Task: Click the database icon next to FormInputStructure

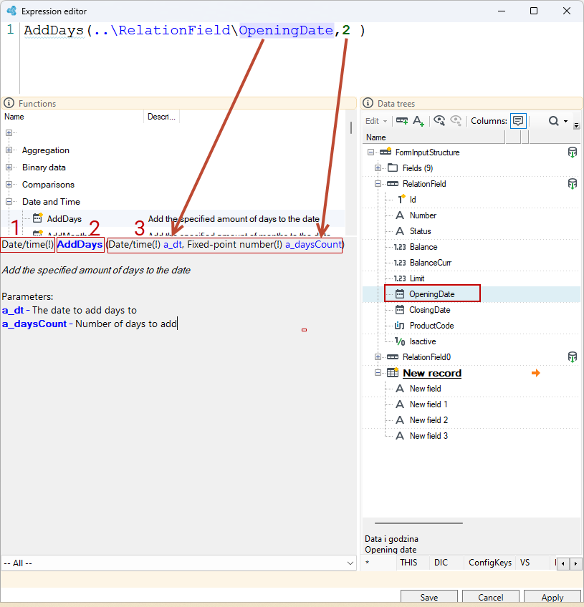Action: (x=573, y=152)
